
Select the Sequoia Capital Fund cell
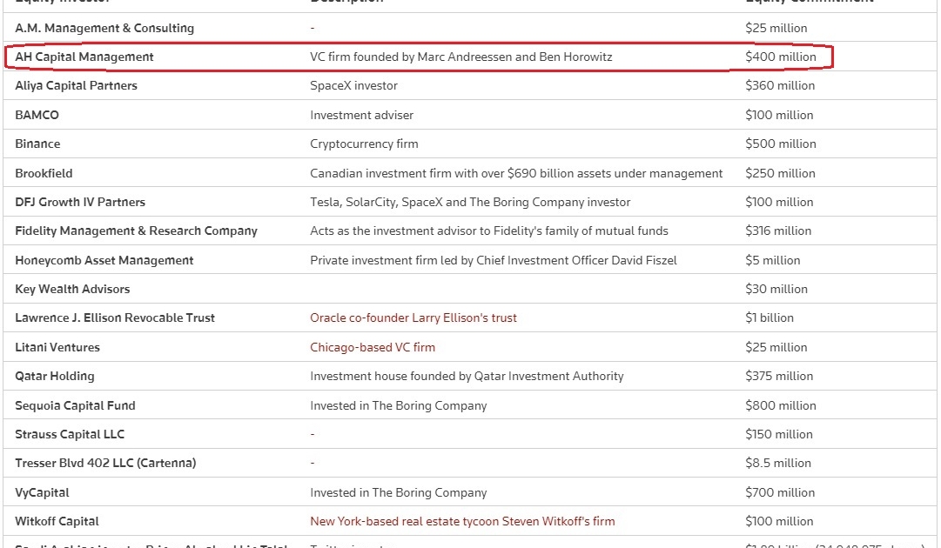click(x=75, y=405)
